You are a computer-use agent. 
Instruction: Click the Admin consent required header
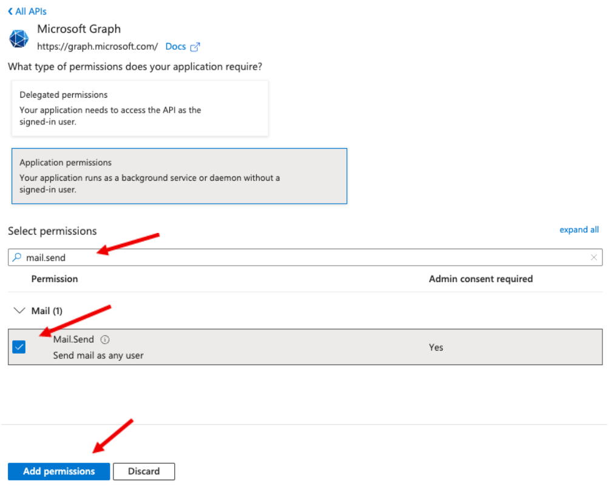pyautogui.click(x=481, y=279)
